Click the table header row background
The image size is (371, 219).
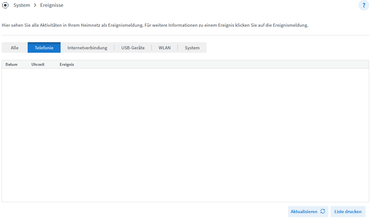coord(218,65)
